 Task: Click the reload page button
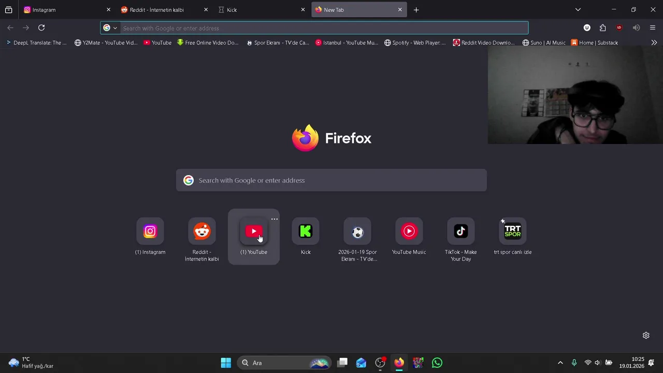41,28
